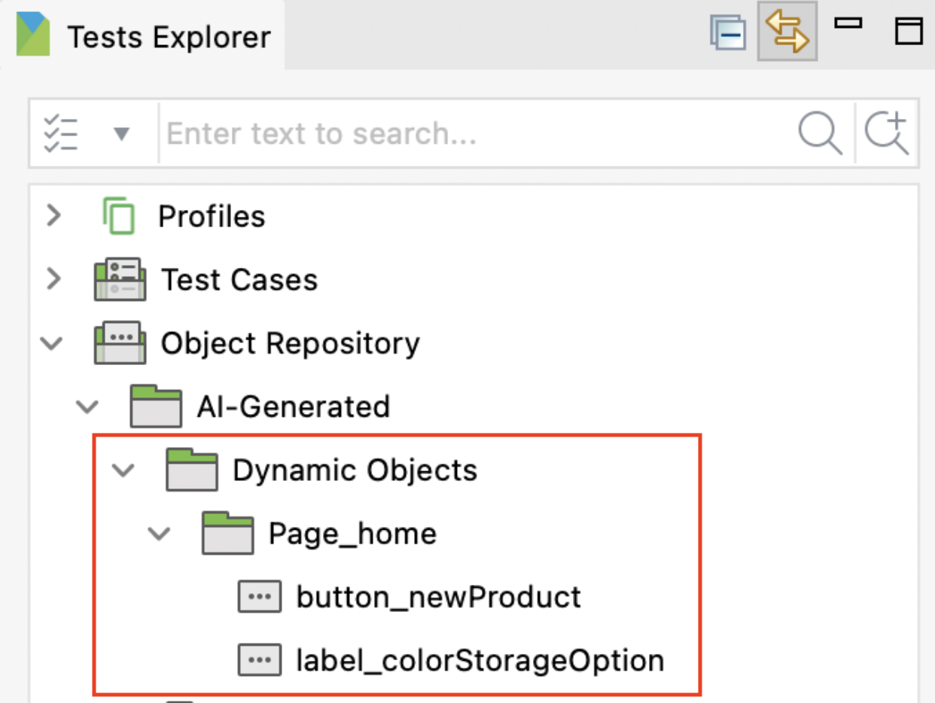Click the Test Cases icon
Screen dimensions: 935x703
[120, 279]
